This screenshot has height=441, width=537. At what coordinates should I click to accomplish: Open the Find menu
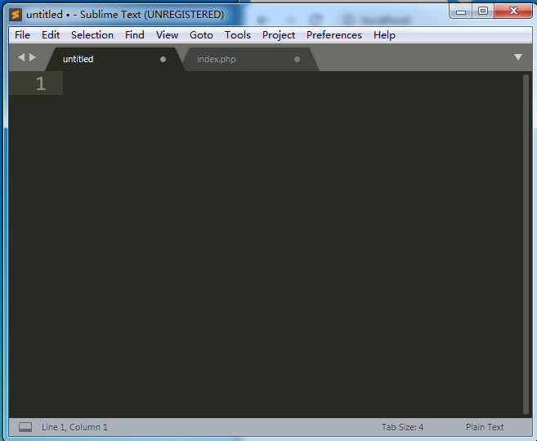(135, 35)
